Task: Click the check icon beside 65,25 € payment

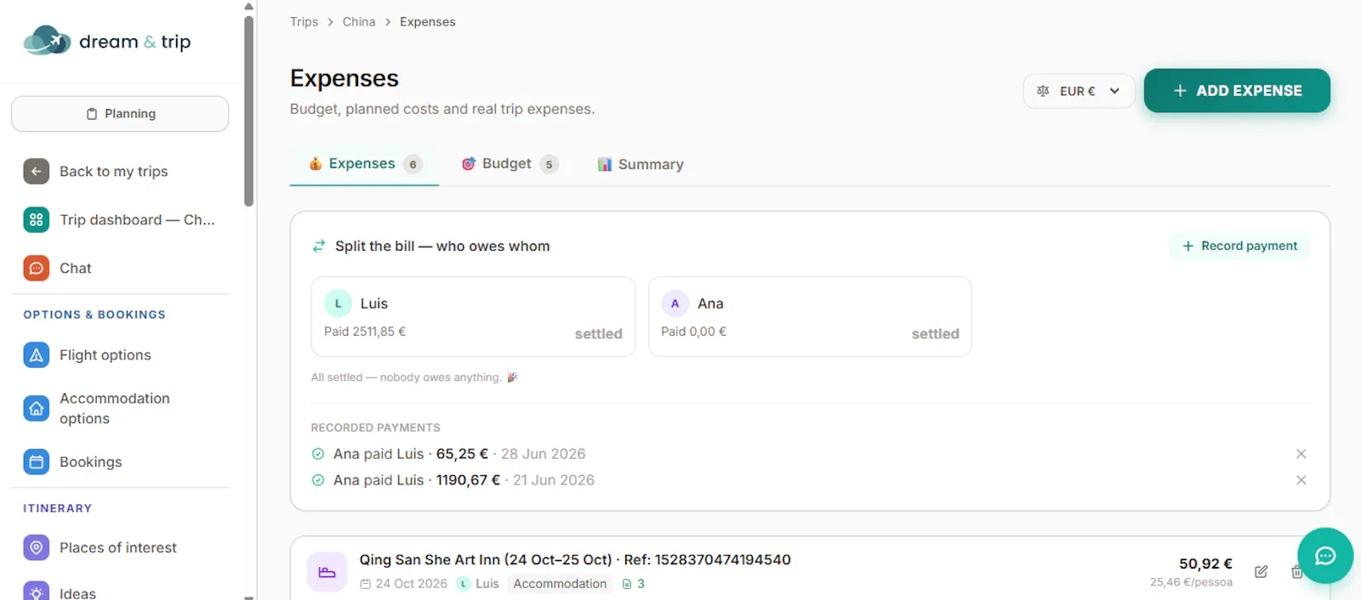Action: pos(318,454)
